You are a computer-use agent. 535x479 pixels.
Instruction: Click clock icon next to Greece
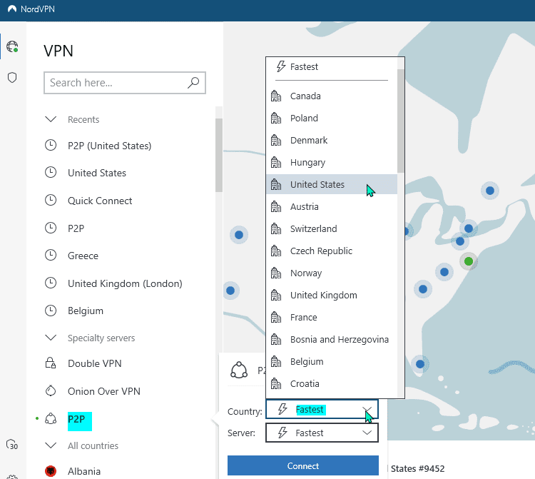point(51,255)
